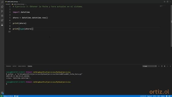
Task: Click the last terminal prompt $
Action: click(x=6, y=84)
